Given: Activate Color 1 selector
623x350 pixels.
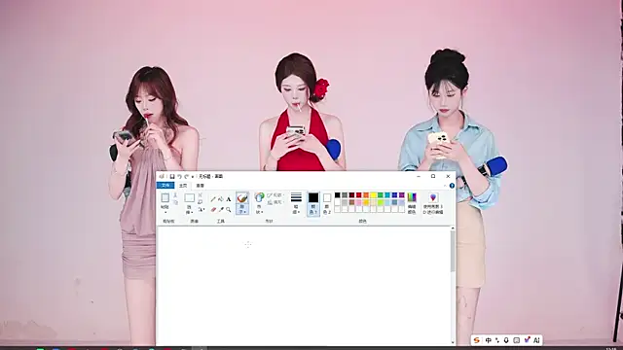Looking at the screenshot, I should click(x=313, y=203).
